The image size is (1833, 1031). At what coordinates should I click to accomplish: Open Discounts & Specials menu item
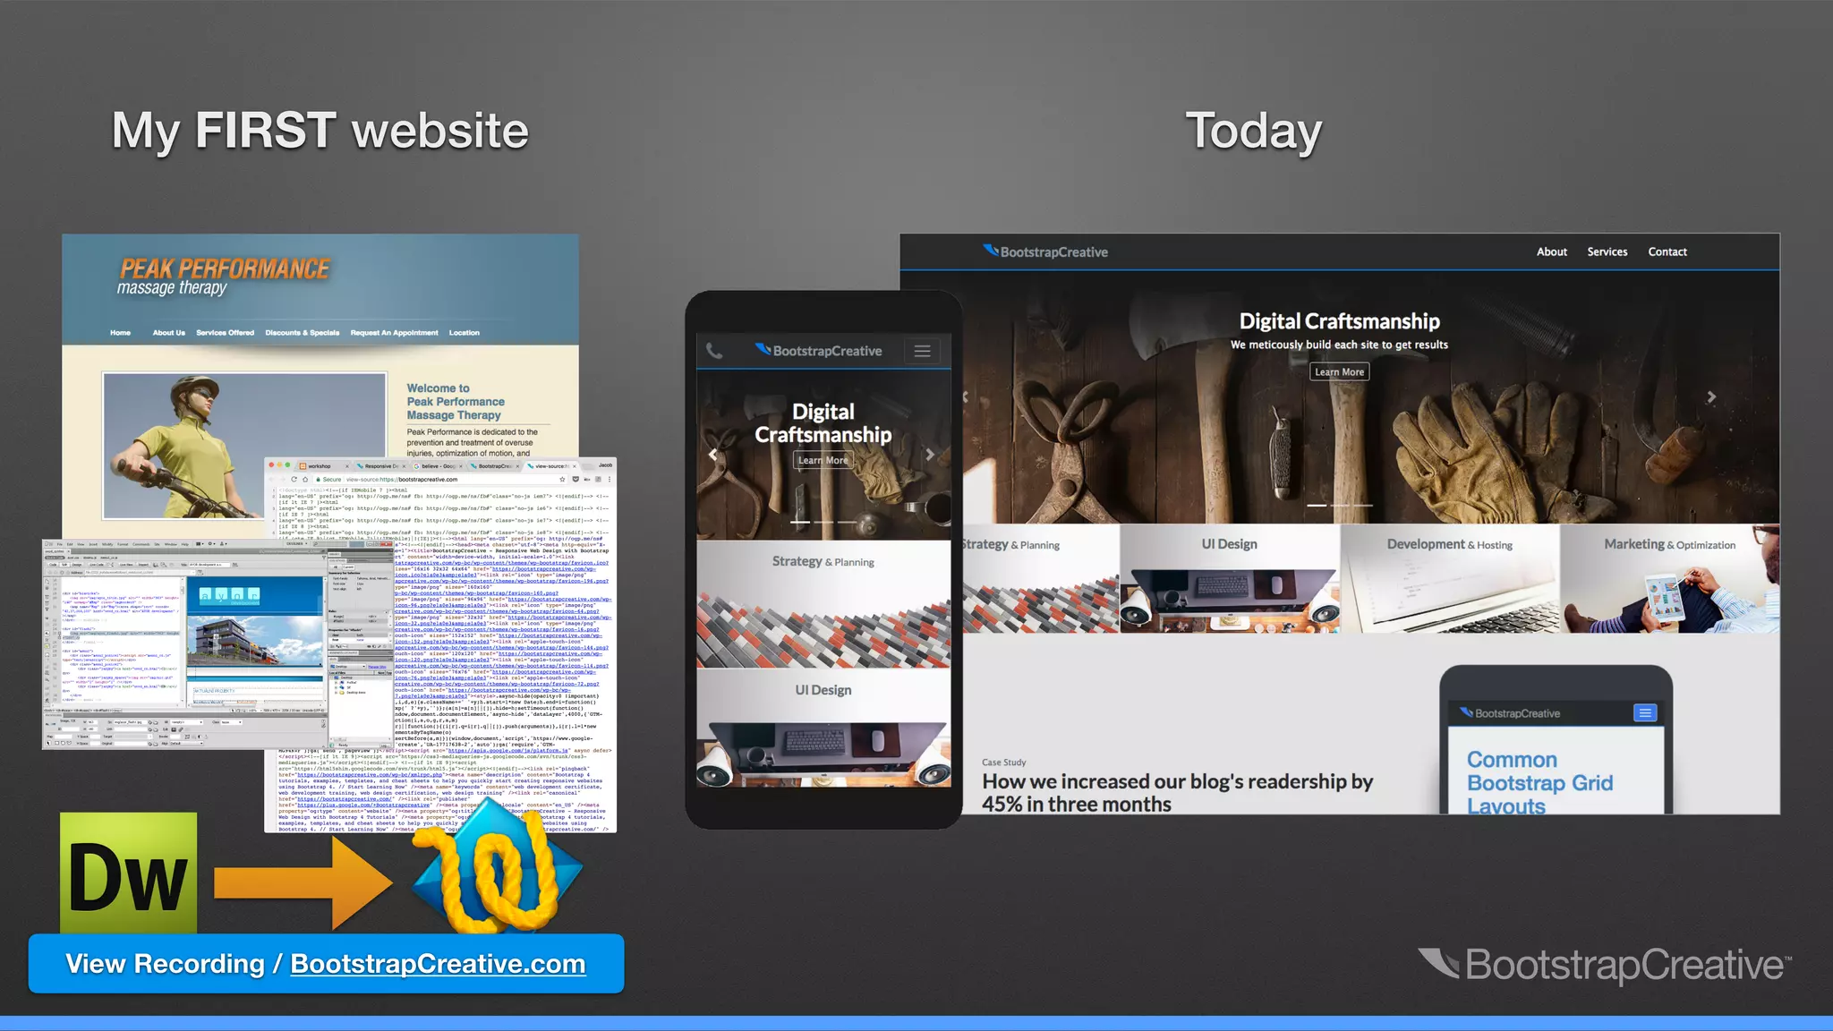coord(302,333)
